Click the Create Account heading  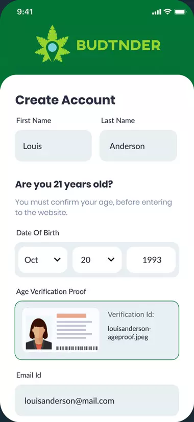(x=65, y=100)
